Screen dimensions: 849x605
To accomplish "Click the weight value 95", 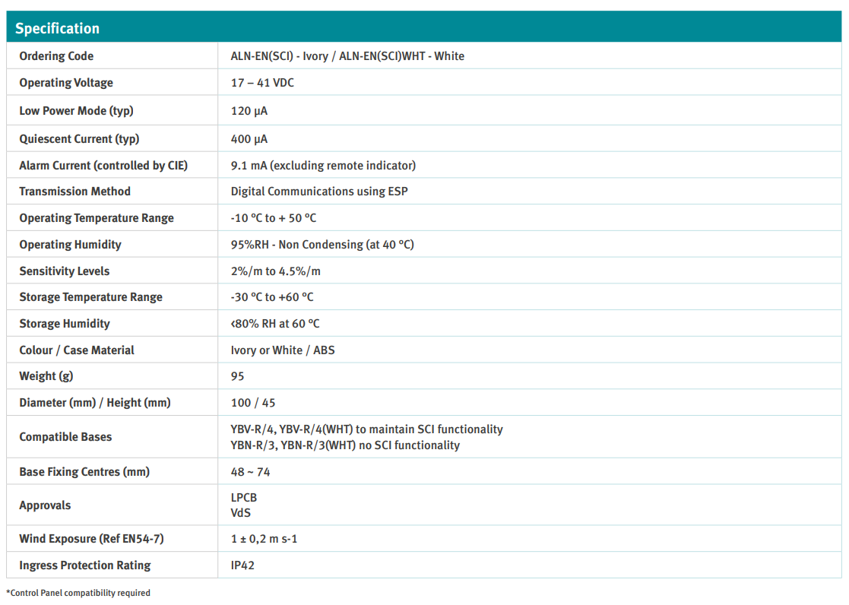I will pos(238,376).
